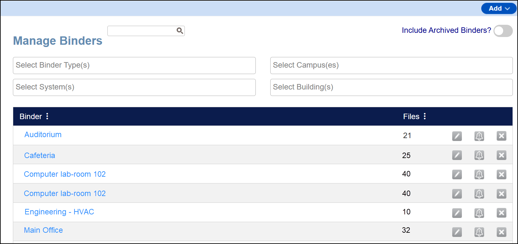Screen dimensions: 518x244
Task: Edit the Auditorium binder with pencil icon
Action: (x=457, y=136)
